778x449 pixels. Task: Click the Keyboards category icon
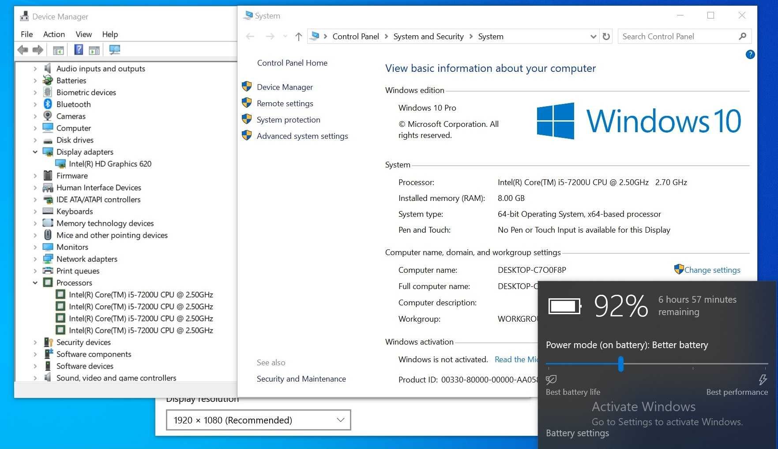tap(48, 211)
